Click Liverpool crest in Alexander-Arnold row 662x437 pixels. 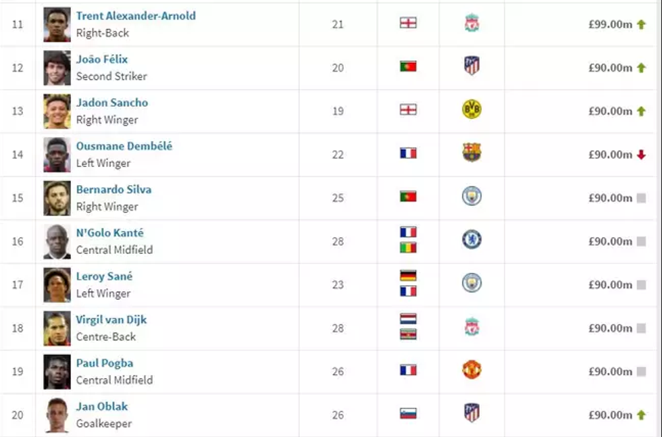coord(472,24)
